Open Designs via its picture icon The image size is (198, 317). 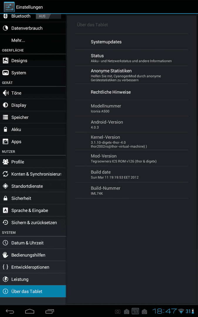6,60
